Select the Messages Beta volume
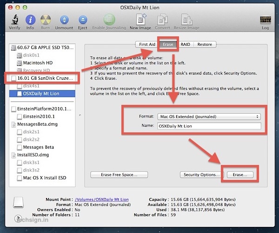This screenshot has height=233, width=279. (x=42, y=147)
